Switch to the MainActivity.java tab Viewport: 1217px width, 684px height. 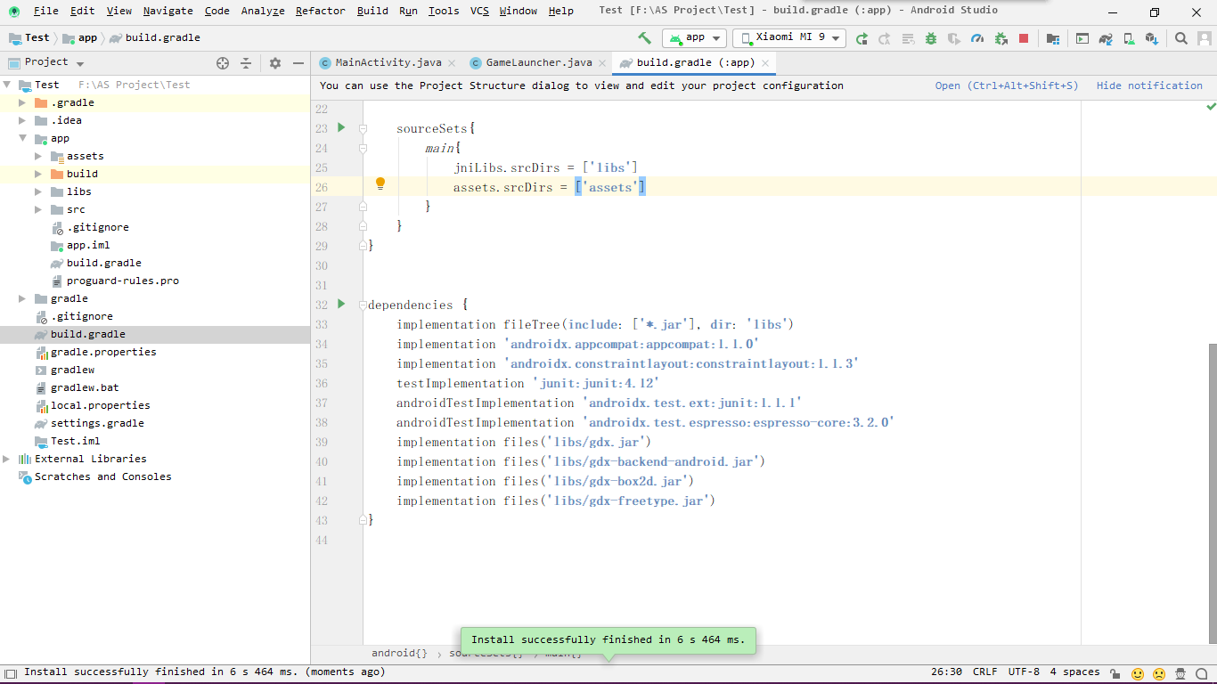tap(388, 62)
